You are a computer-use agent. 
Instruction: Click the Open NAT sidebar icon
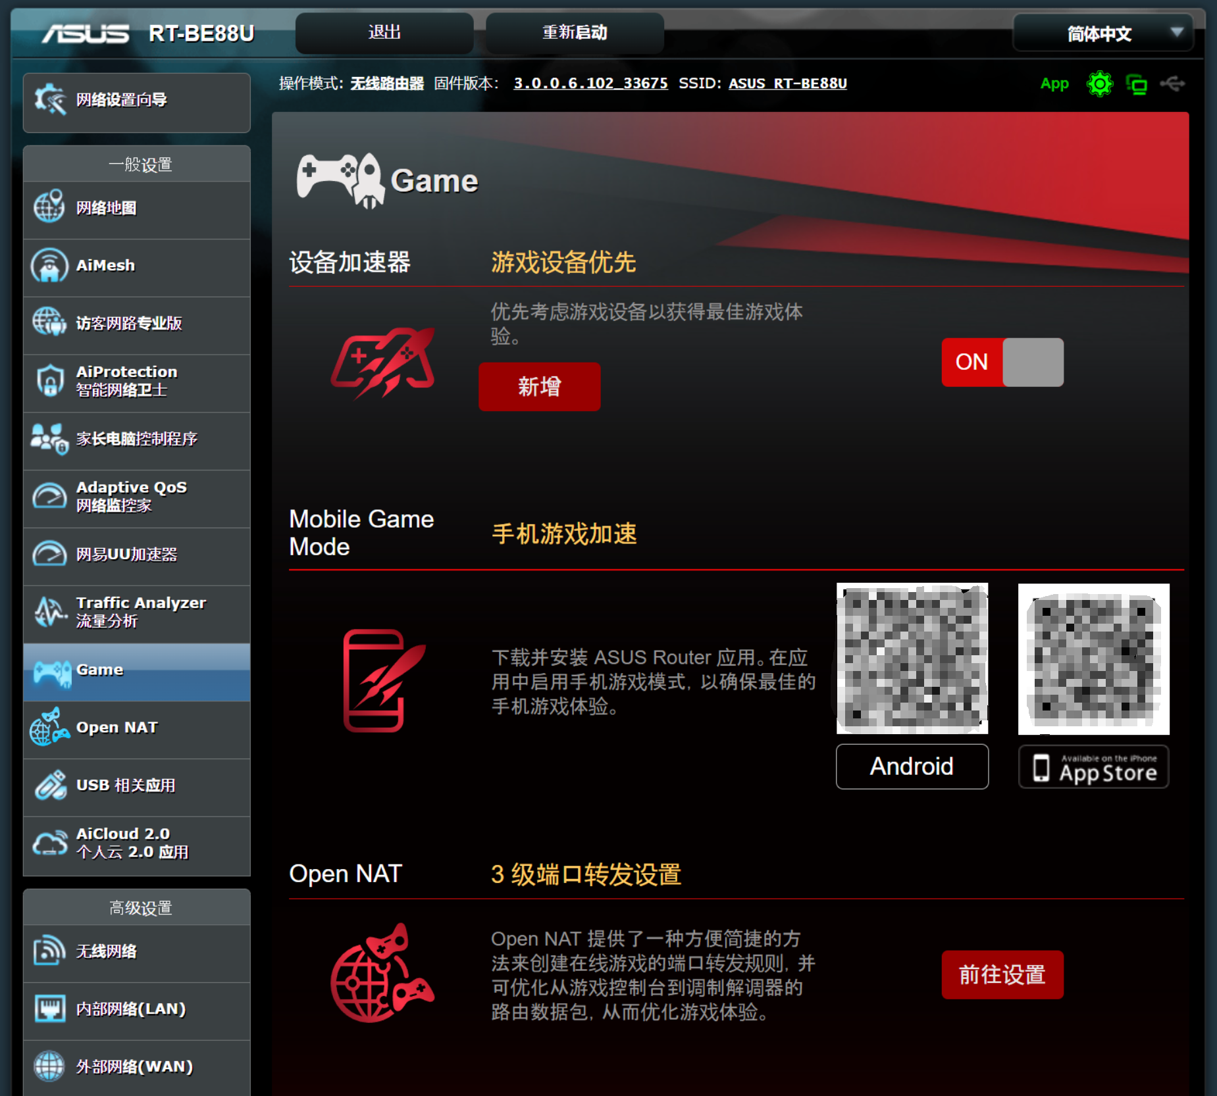[49, 727]
